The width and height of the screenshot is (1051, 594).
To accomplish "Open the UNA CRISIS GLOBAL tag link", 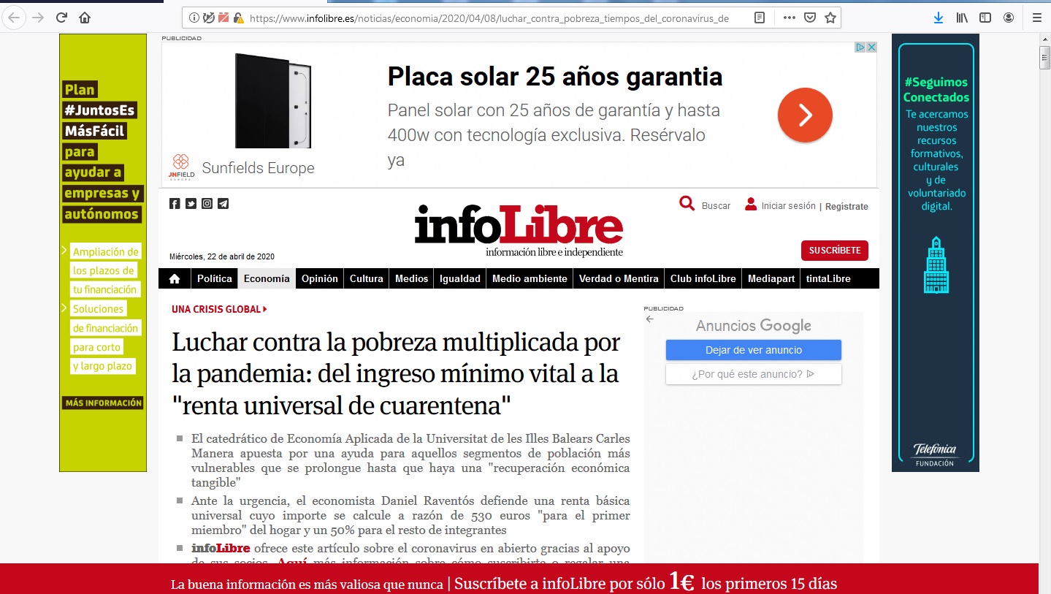I will pos(219,309).
